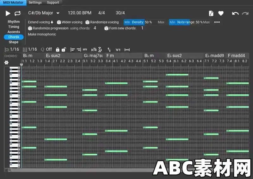The image size is (253, 179).
Task: Select the F madd4 chord label
Action: point(236,56)
